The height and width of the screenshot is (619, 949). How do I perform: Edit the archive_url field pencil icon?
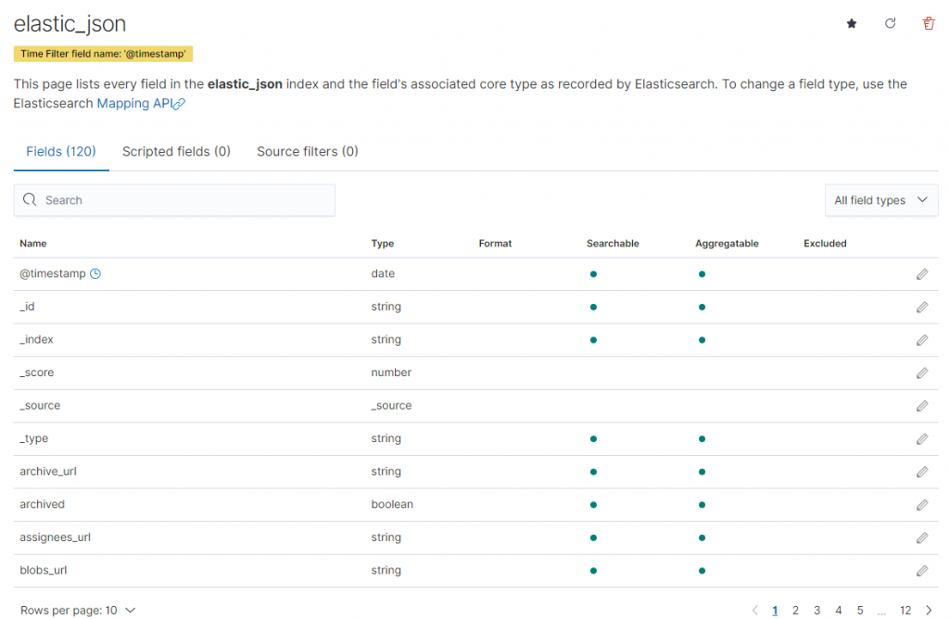922,472
